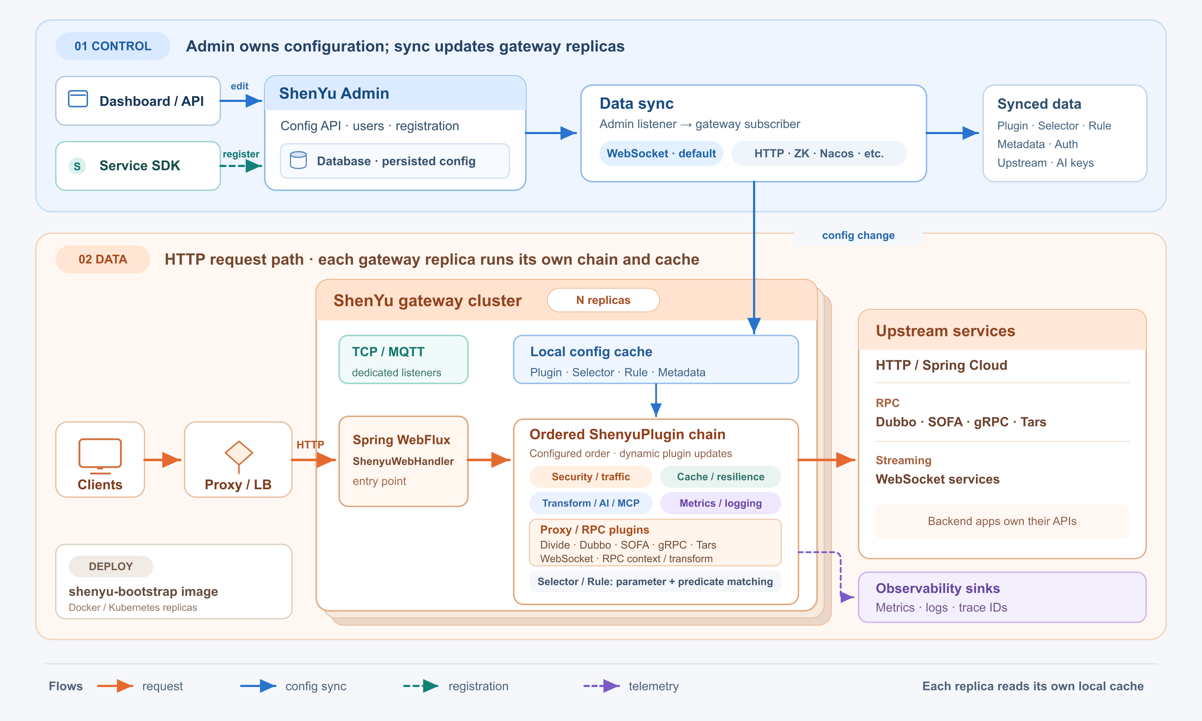This screenshot has height=721, width=1202.
Task: Click the DEPLOY badge
Action: click(x=111, y=566)
